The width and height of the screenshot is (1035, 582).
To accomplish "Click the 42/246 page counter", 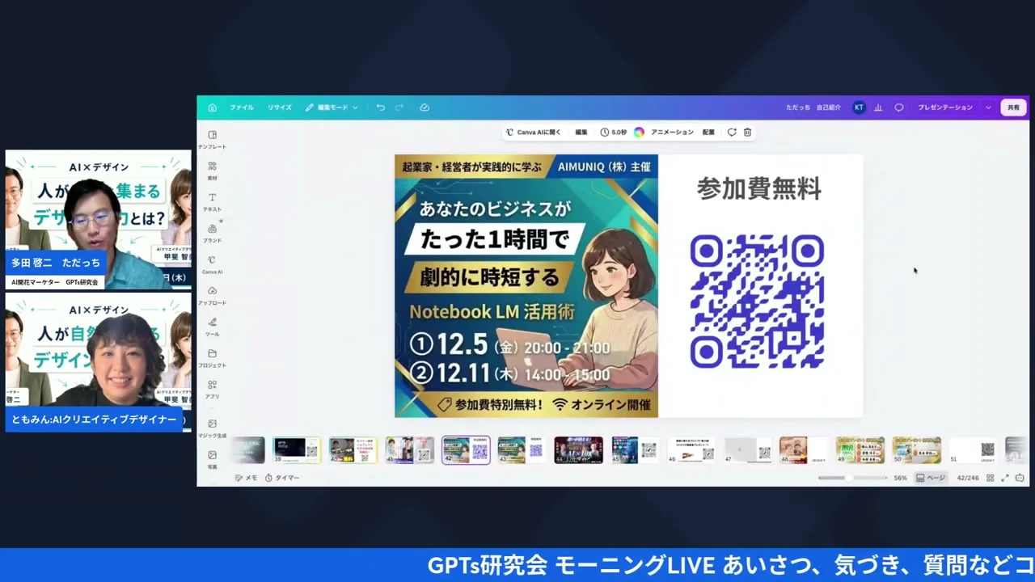I will coord(968,478).
